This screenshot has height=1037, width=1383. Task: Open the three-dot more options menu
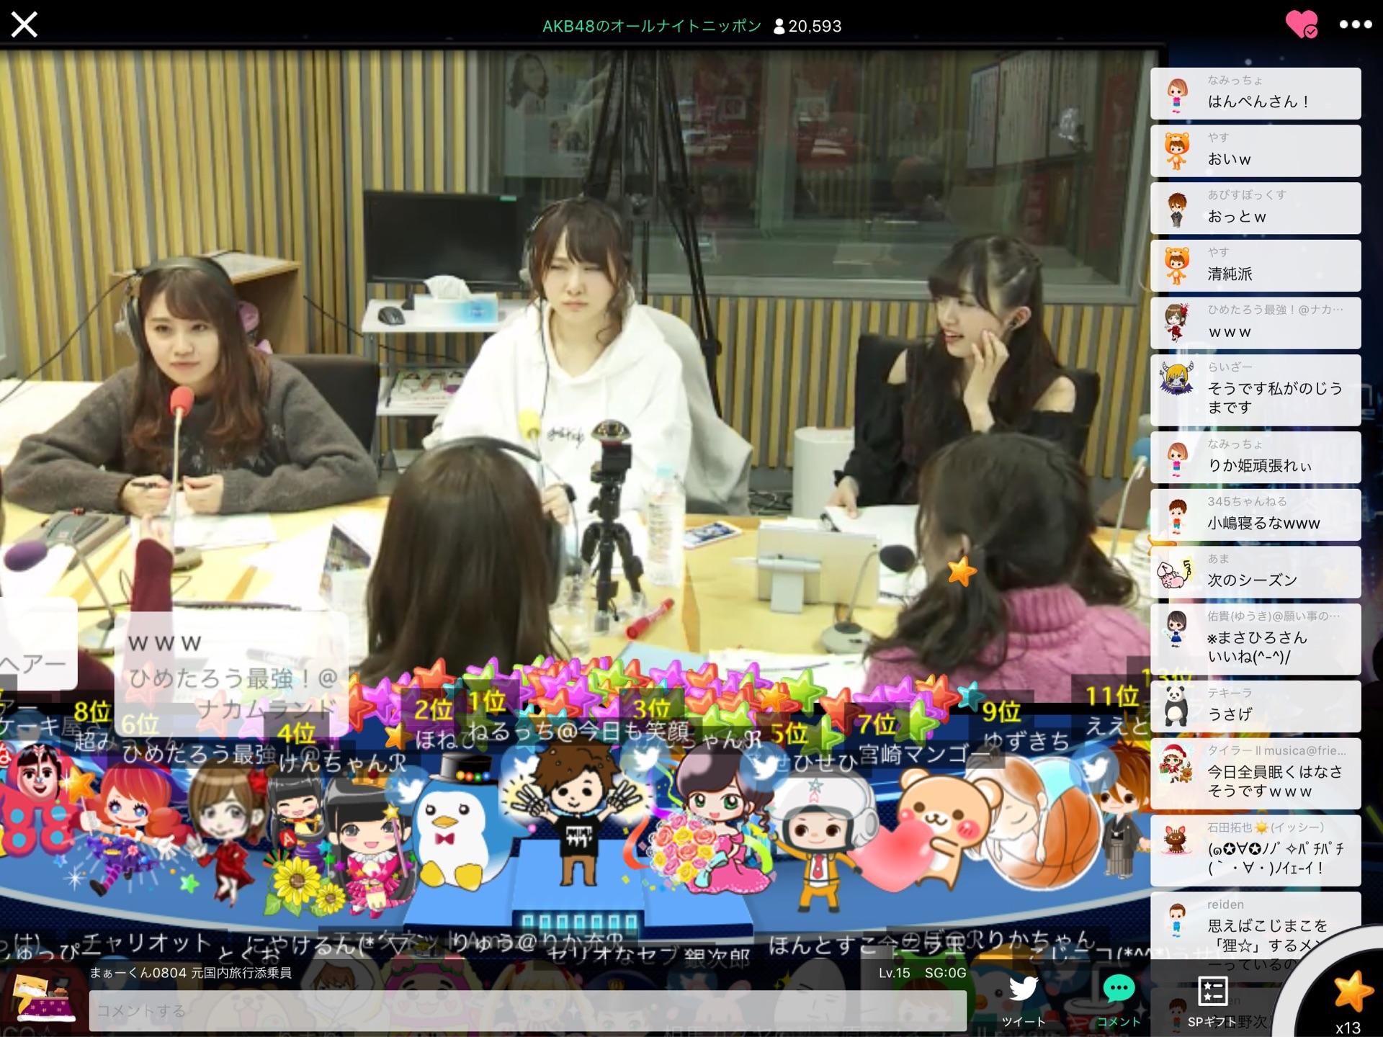[x=1355, y=25]
